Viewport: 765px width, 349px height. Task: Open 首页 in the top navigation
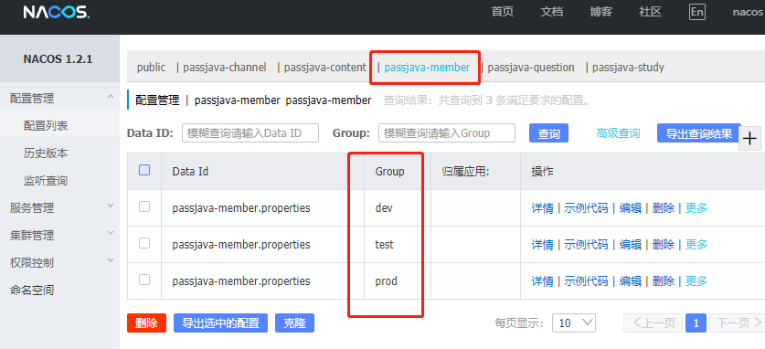pos(503,12)
